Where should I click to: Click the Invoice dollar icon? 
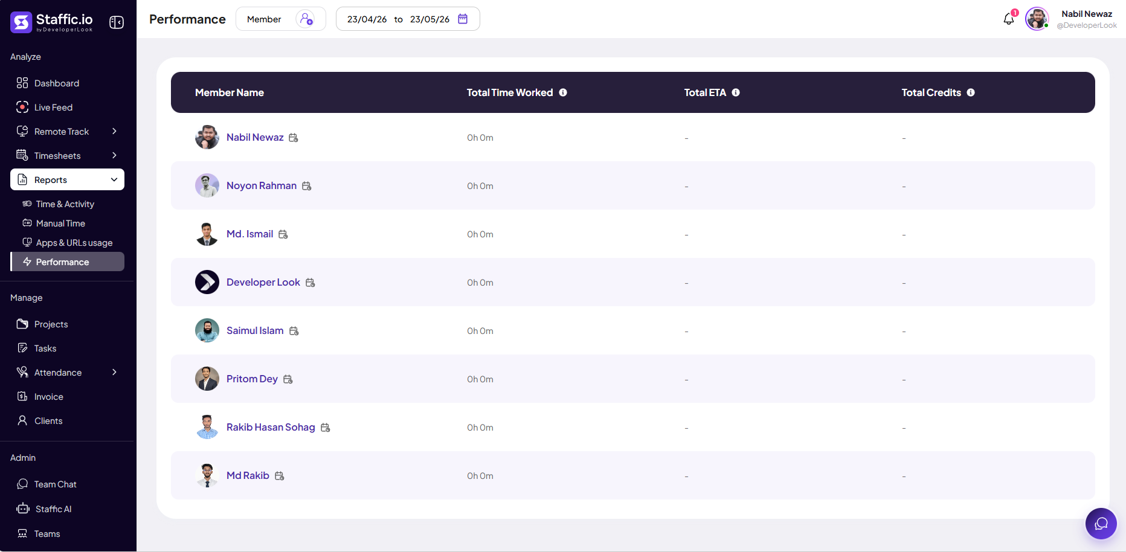[22, 396]
